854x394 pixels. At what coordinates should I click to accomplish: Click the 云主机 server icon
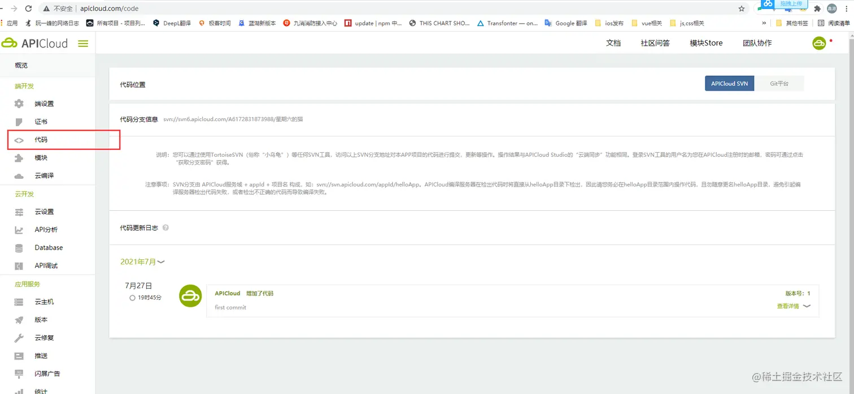click(x=19, y=302)
